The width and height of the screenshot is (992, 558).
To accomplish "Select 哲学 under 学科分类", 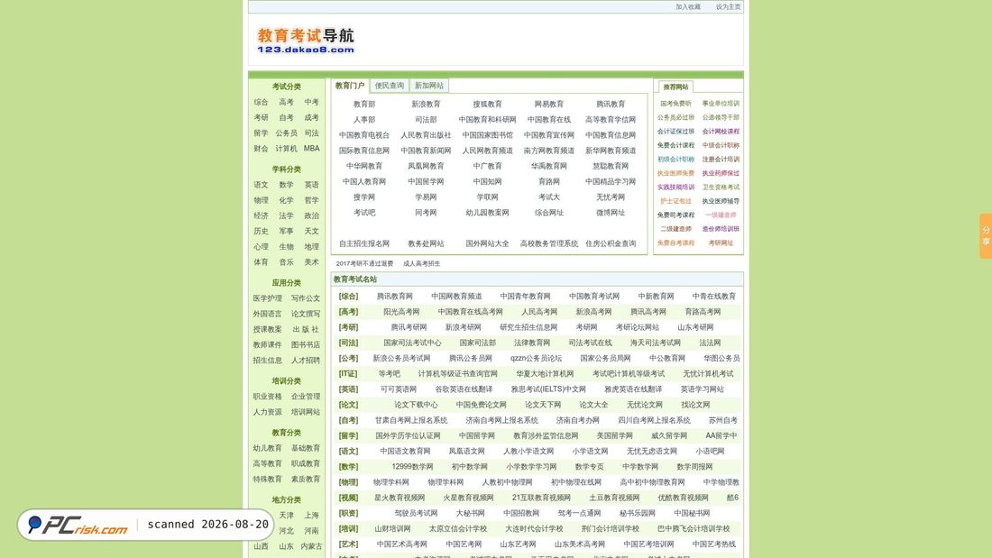I will point(312,200).
